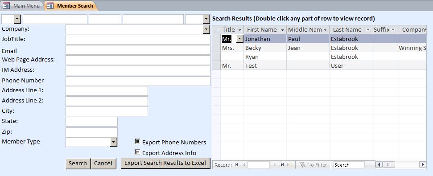Screen dimensions: 433x176
Task: Switch to the Main Menu tab
Action: (23, 5)
